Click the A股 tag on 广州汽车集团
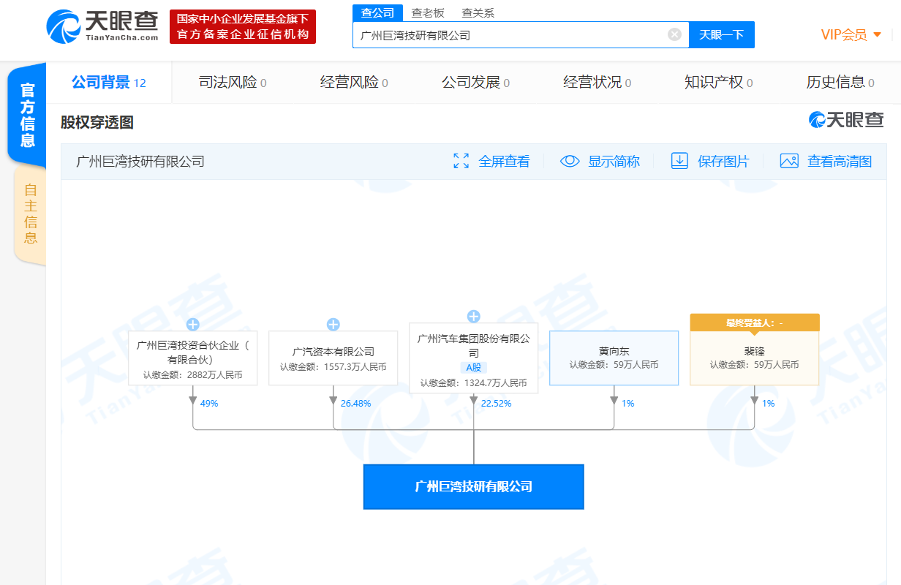 (x=474, y=368)
